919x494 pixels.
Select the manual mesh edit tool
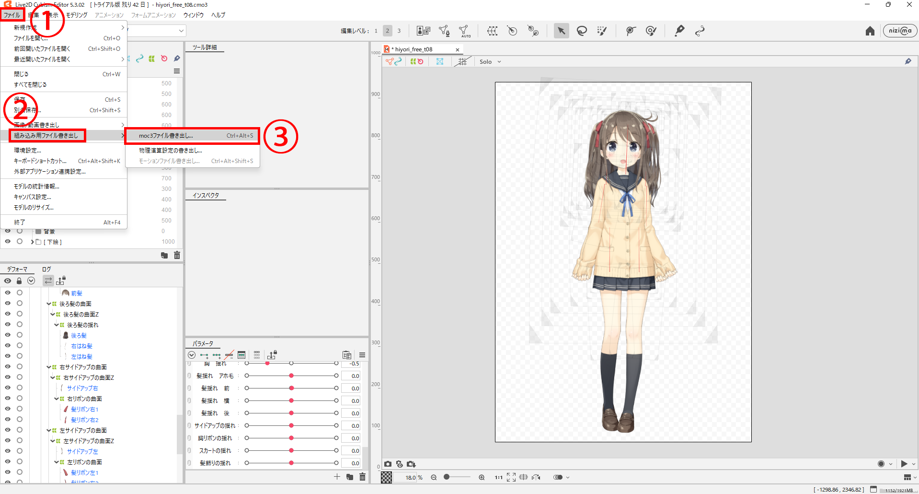[444, 31]
